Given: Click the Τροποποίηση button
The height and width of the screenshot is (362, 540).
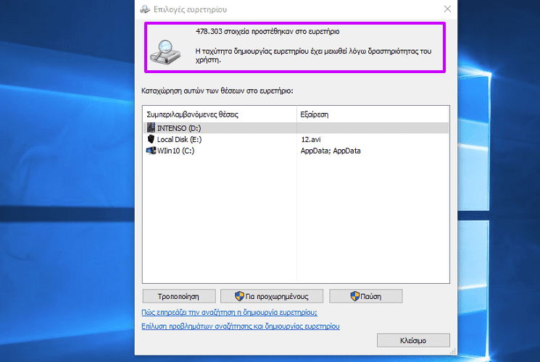Looking at the screenshot, I should tap(179, 296).
